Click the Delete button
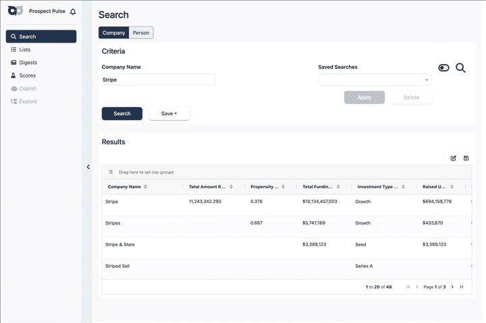 coord(411,98)
